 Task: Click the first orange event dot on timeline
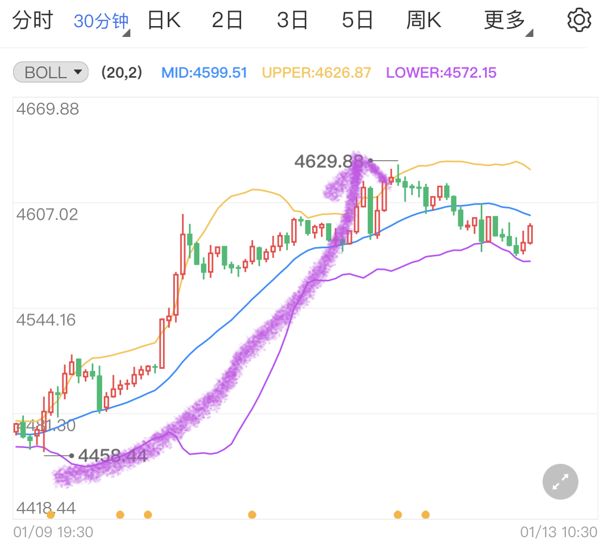coord(51,515)
